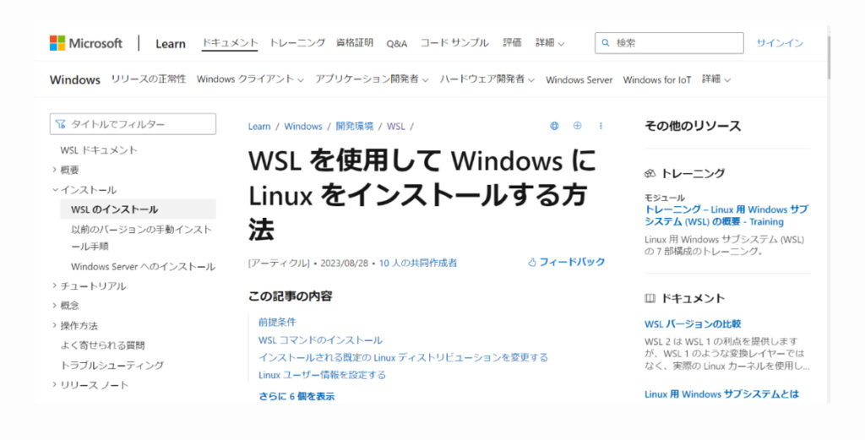
Task: Click the search magnifier icon in 検索 box
Action: [606, 43]
